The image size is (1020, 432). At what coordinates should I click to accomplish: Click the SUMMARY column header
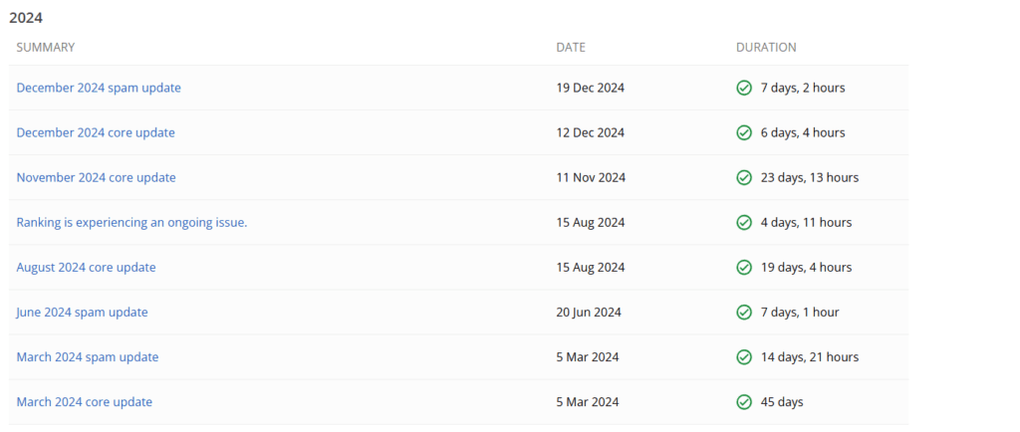click(46, 48)
